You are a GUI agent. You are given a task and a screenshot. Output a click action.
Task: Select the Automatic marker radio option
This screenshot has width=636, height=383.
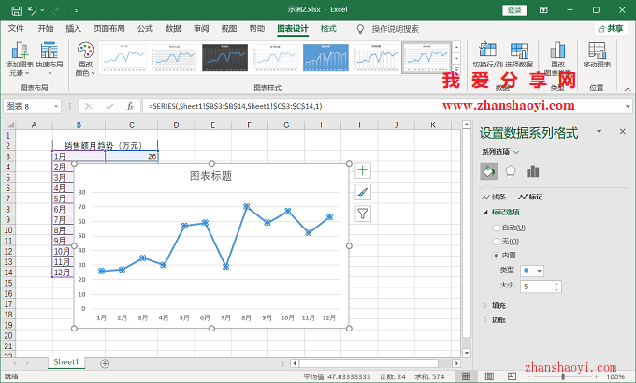[496, 228]
